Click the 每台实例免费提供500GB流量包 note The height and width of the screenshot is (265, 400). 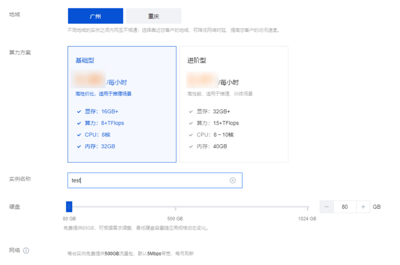point(131,254)
